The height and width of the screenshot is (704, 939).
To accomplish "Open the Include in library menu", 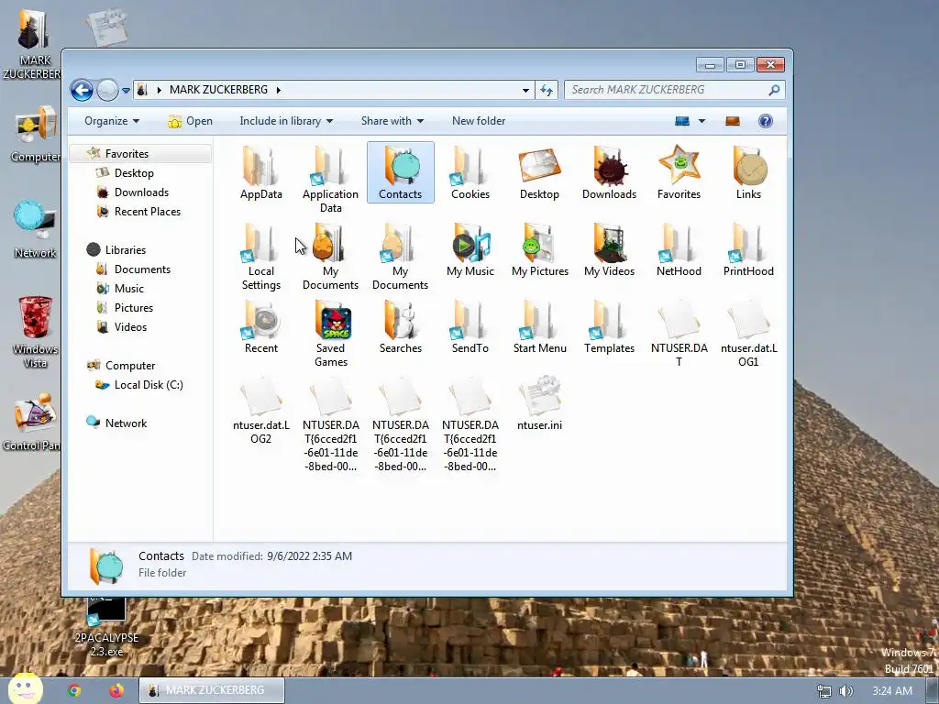I will (286, 121).
